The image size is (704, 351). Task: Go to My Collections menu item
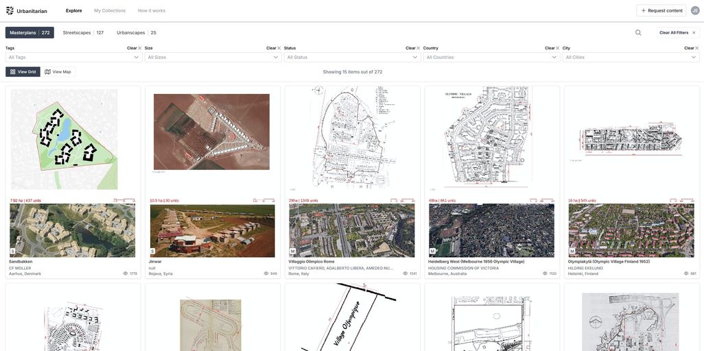pos(110,11)
